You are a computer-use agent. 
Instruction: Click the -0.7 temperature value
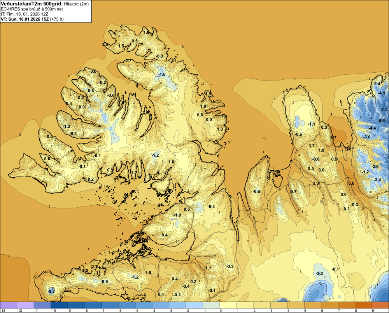(x=293, y=192)
